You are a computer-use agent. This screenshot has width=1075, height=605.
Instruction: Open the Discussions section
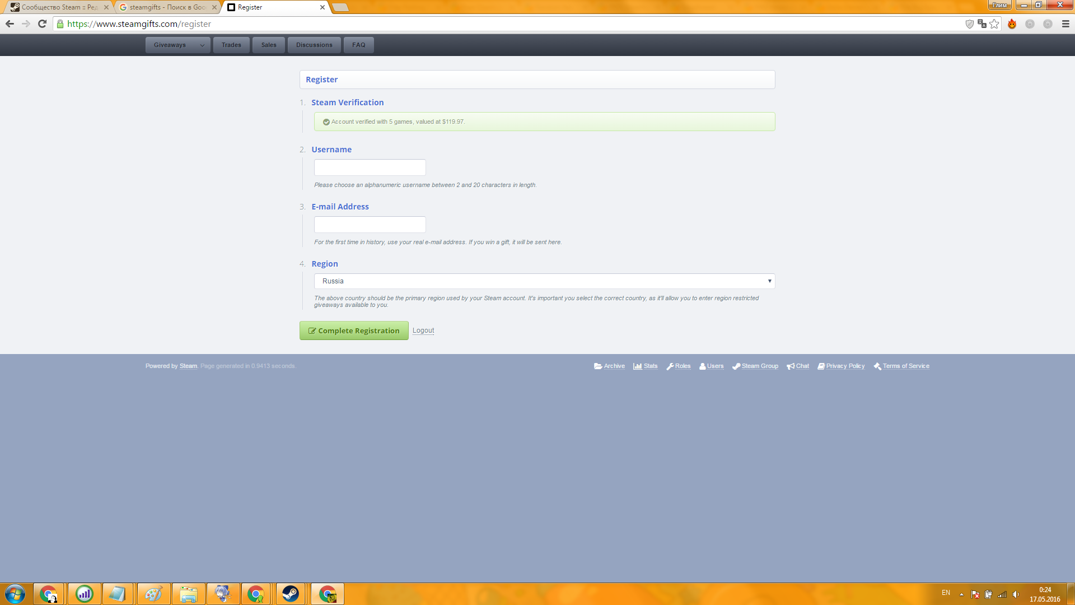point(314,45)
